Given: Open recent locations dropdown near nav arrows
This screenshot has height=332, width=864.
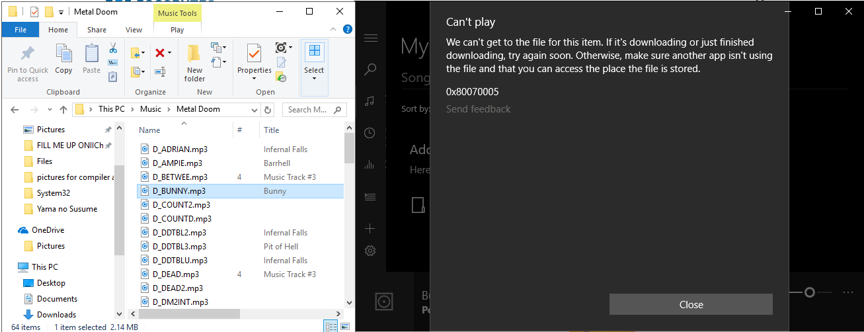Looking at the screenshot, I should pyautogui.click(x=49, y=110).
